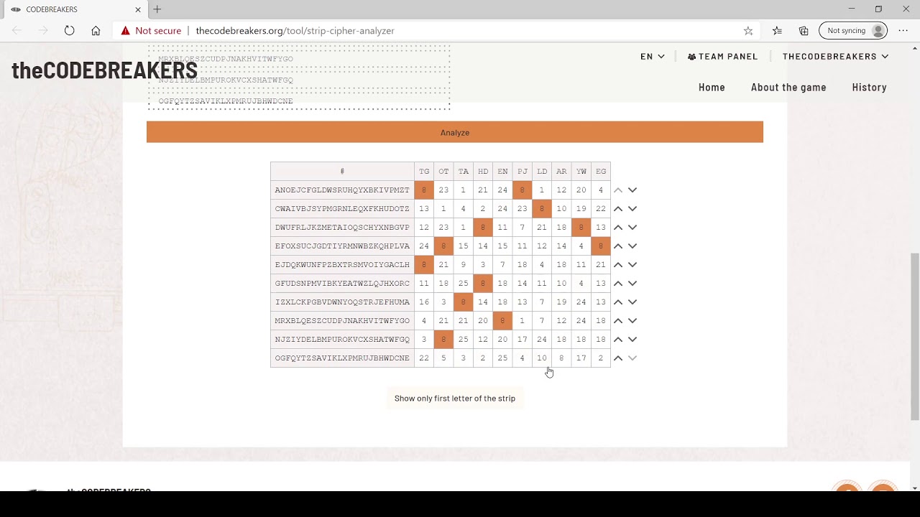The height and width of the screenshot is (517, 920).
Task: Move the NJZIYDELBMPUROKVCXSHATWFGQ strip up
Action: pyautogui.click(x=618, y=340)
